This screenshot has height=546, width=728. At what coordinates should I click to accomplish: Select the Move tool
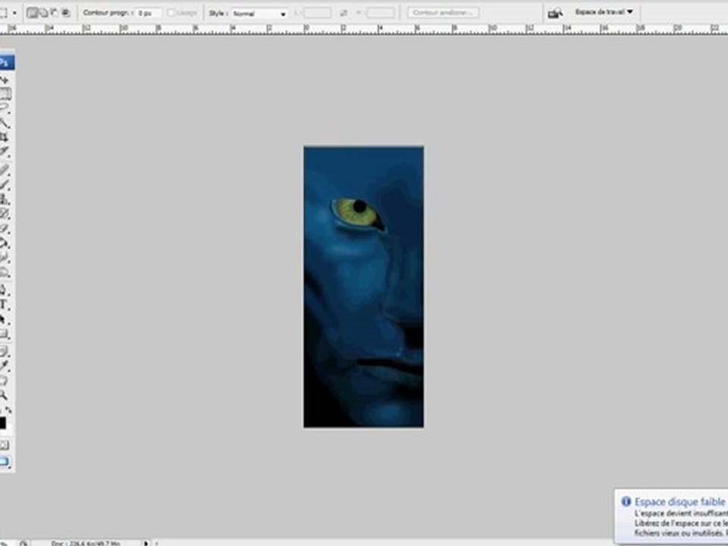pos(5,81)
